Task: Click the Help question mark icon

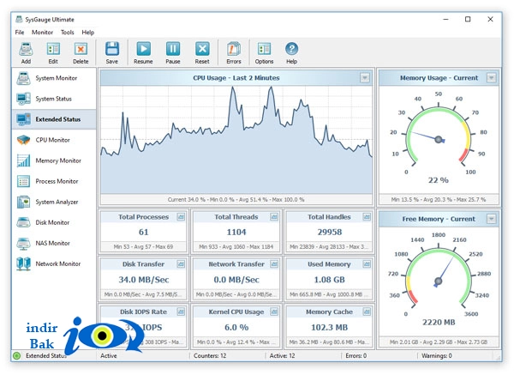Action: [291, 49]
